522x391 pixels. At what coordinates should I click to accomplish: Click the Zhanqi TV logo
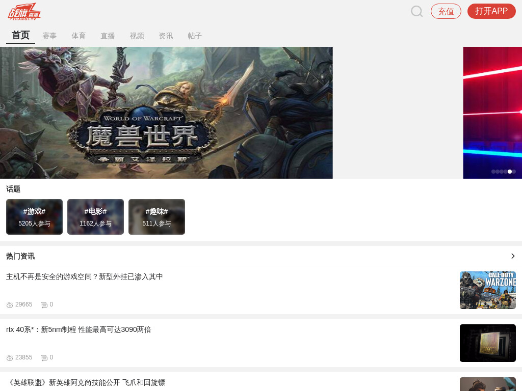point(24,12)
